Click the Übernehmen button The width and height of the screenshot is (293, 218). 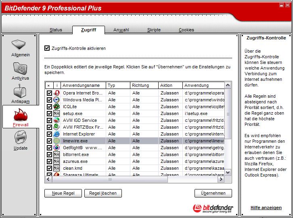click(x=213, y=193)
